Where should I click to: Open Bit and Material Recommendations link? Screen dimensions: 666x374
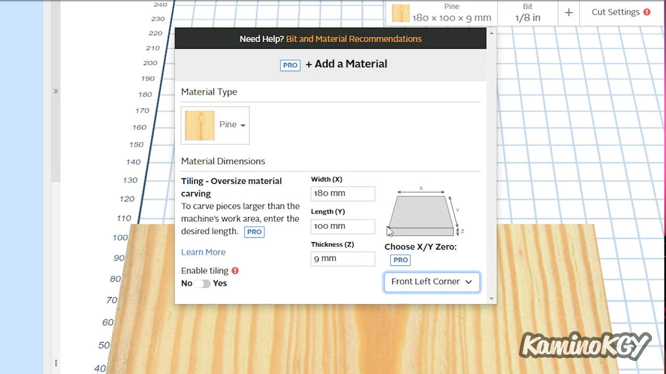pos(354,39)
